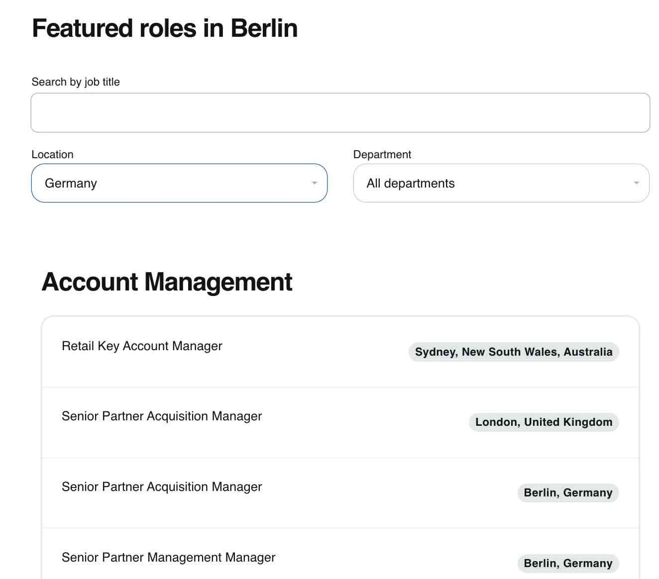Viewport: 659px width, 579px height.
Task: Open the Department dropdown
Action: [x=500, y=183]
